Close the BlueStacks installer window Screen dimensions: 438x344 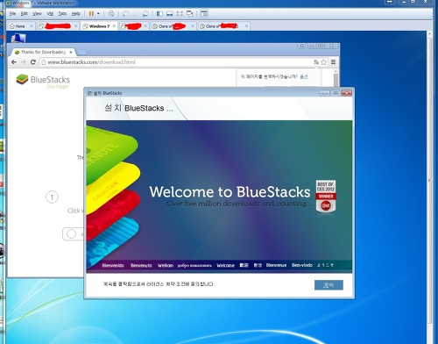(346, 93)
